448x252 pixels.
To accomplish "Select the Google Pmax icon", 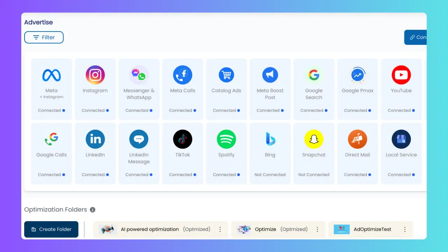I will [x=358, y=75].
